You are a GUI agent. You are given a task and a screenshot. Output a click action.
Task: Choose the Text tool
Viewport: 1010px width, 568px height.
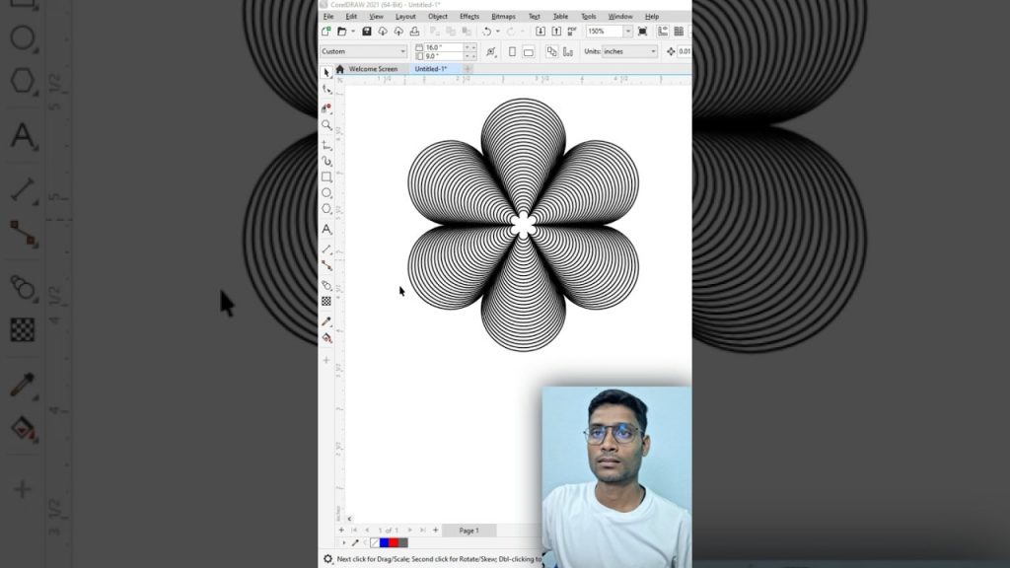pos(325,229)
